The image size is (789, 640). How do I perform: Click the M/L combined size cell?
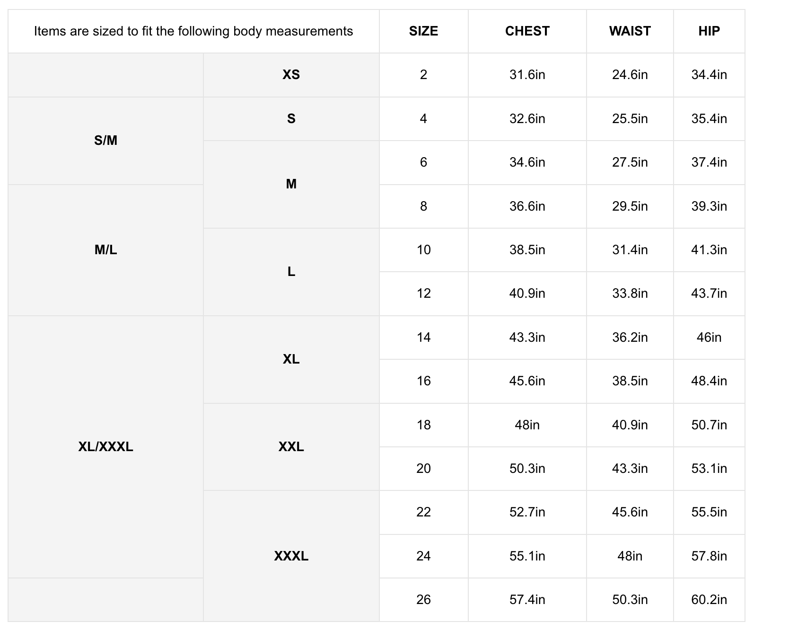click(x=105, y=250)
